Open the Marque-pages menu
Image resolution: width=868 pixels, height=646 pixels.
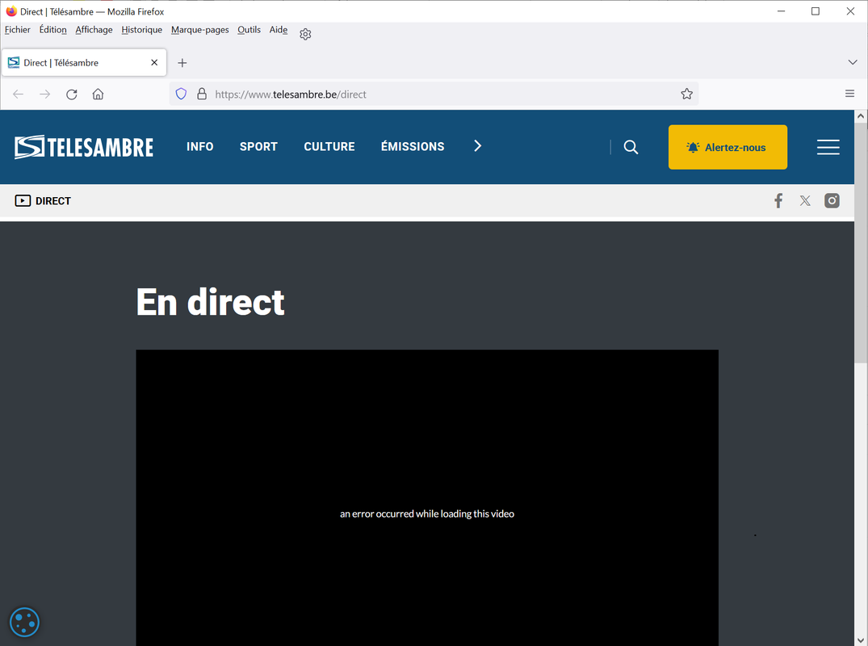click(199, 30)
